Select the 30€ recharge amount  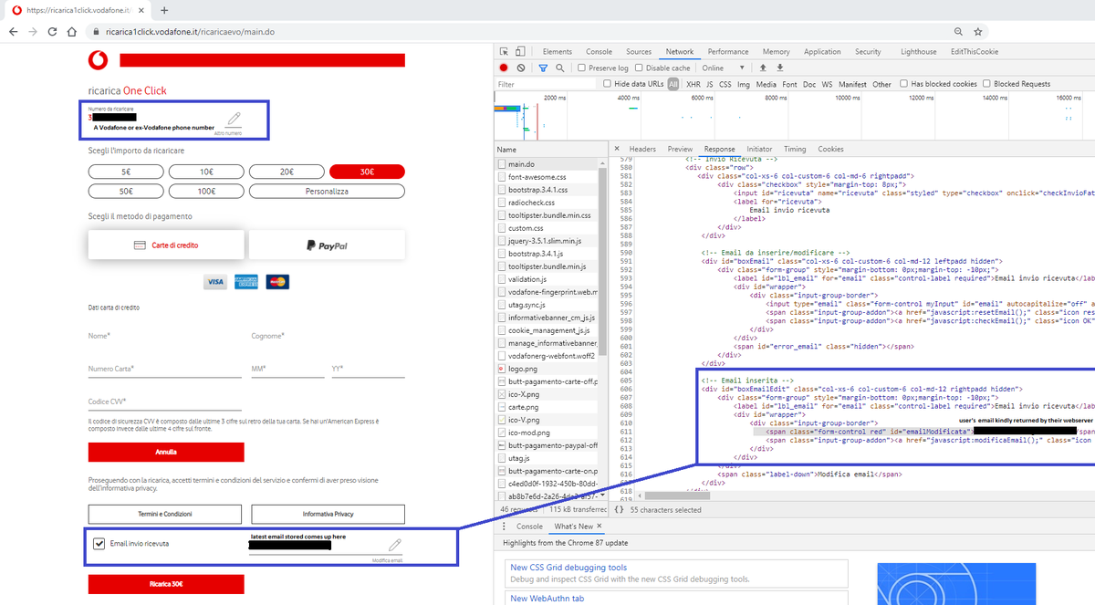pyautogui.click(x=367, y=171)
